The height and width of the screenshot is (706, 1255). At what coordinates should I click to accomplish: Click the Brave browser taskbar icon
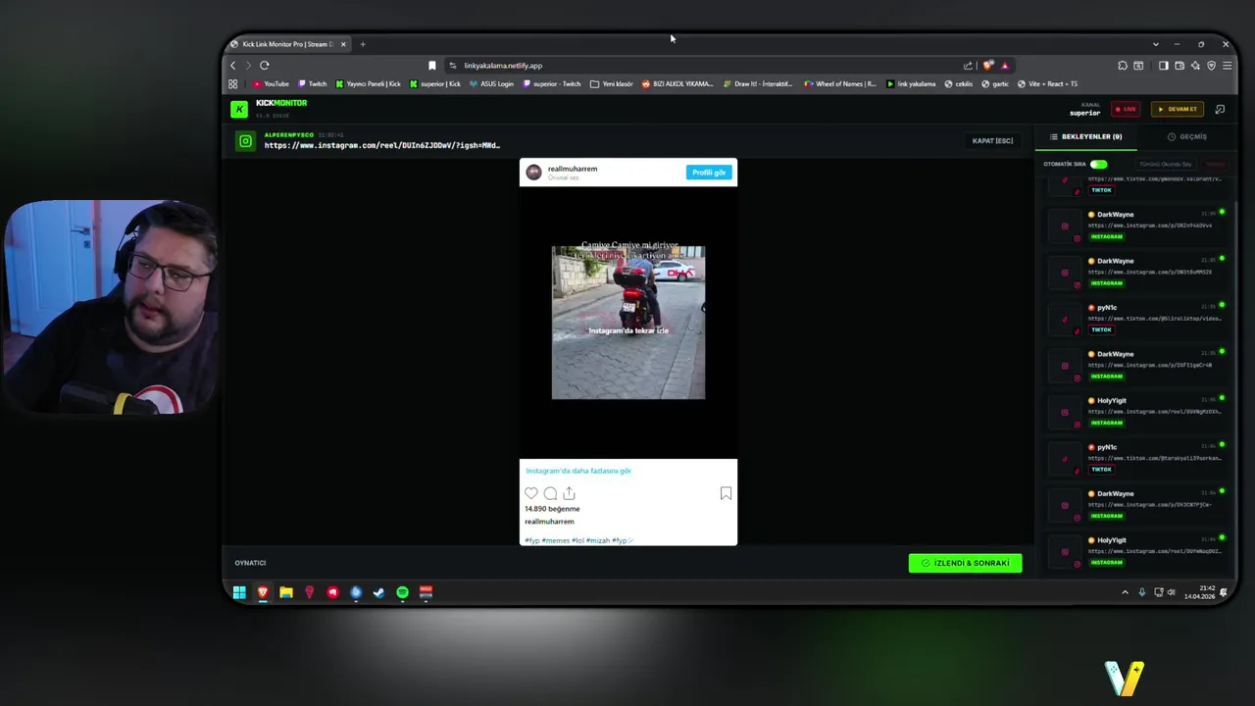(x=263, y=592)
